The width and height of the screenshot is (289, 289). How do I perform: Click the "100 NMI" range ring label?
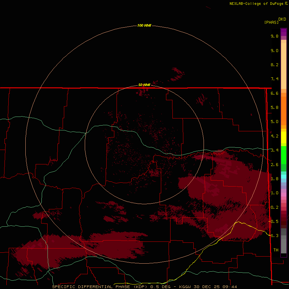pyautogui.click(x=144, y=25)
